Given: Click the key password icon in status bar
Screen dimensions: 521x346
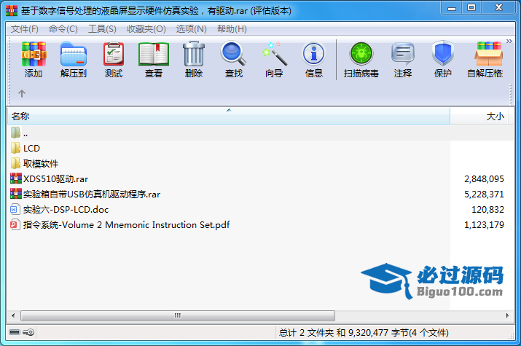Looking at the screenshot, I should point(28,332).
